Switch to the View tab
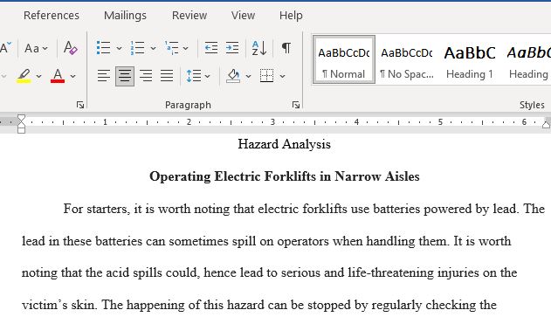 (x=243, y=16)
